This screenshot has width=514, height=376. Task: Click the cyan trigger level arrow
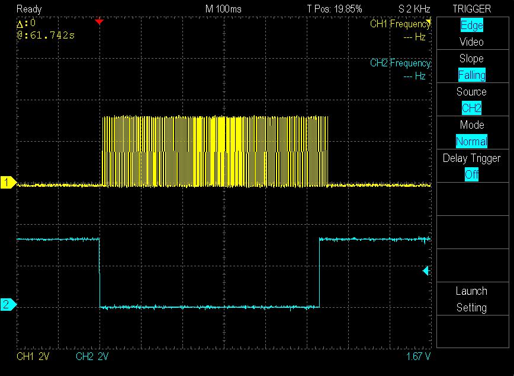(425, 271)
